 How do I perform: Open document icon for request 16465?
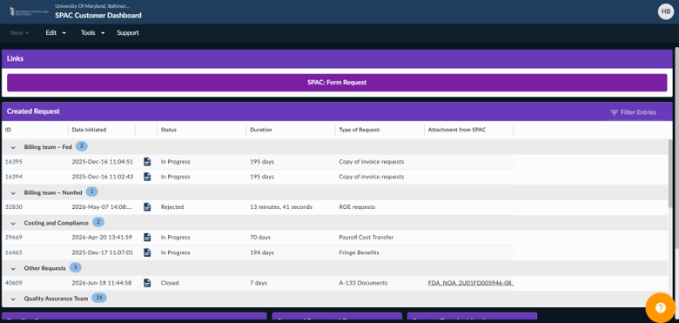[x=147, y=252]
